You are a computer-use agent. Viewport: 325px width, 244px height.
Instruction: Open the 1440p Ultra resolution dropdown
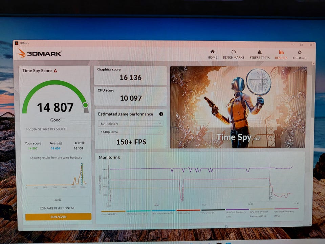[131, 132]
